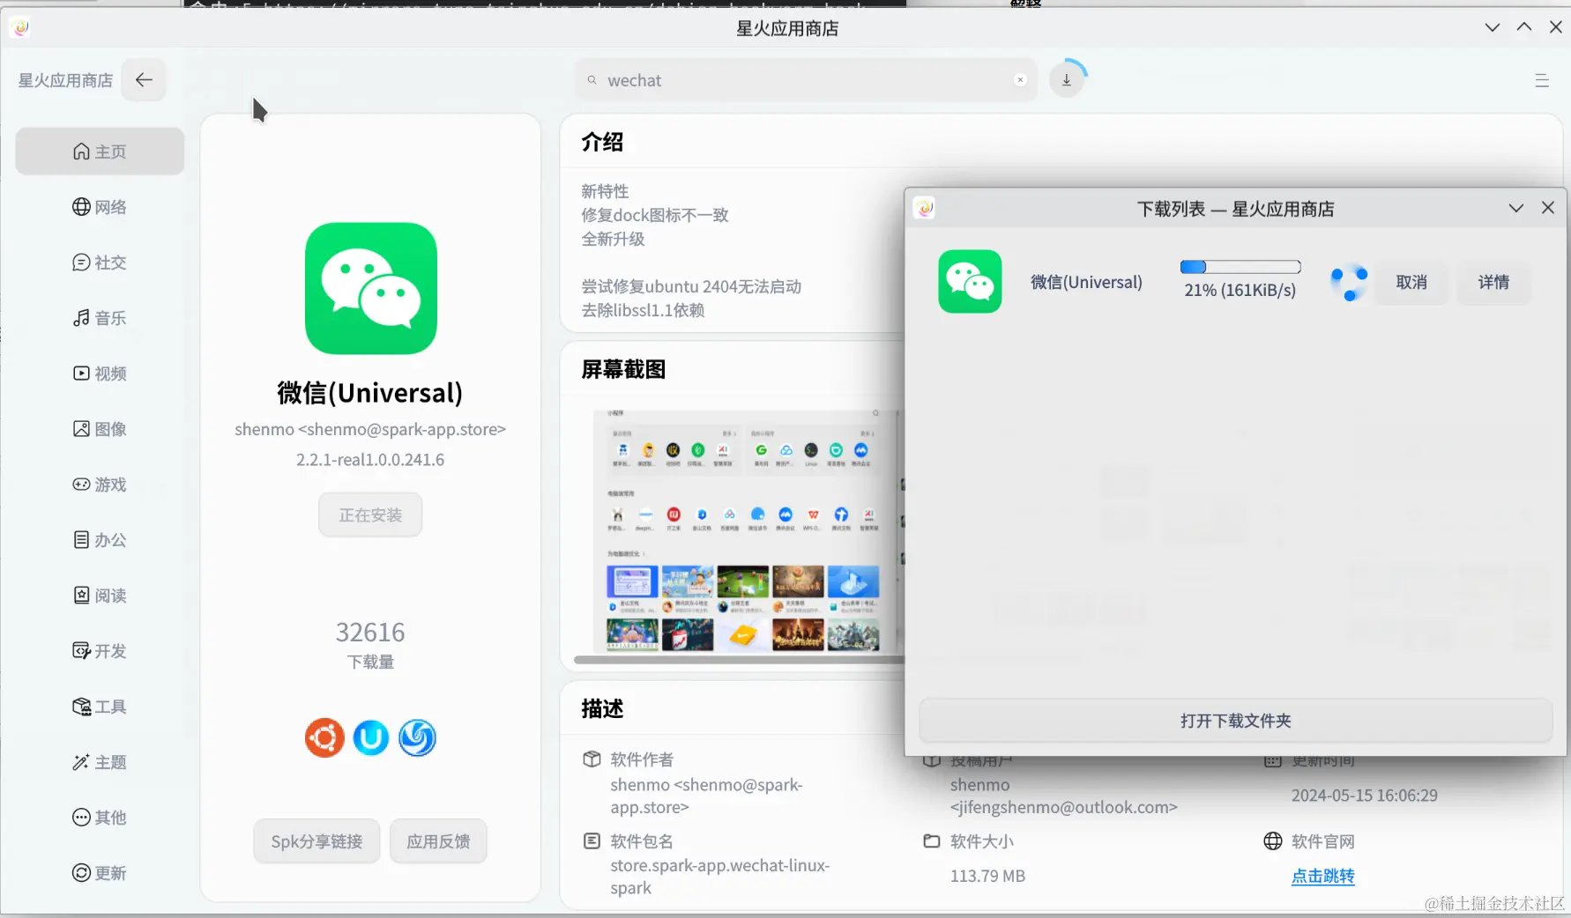Open the 网络 network category

click(100, 207)
